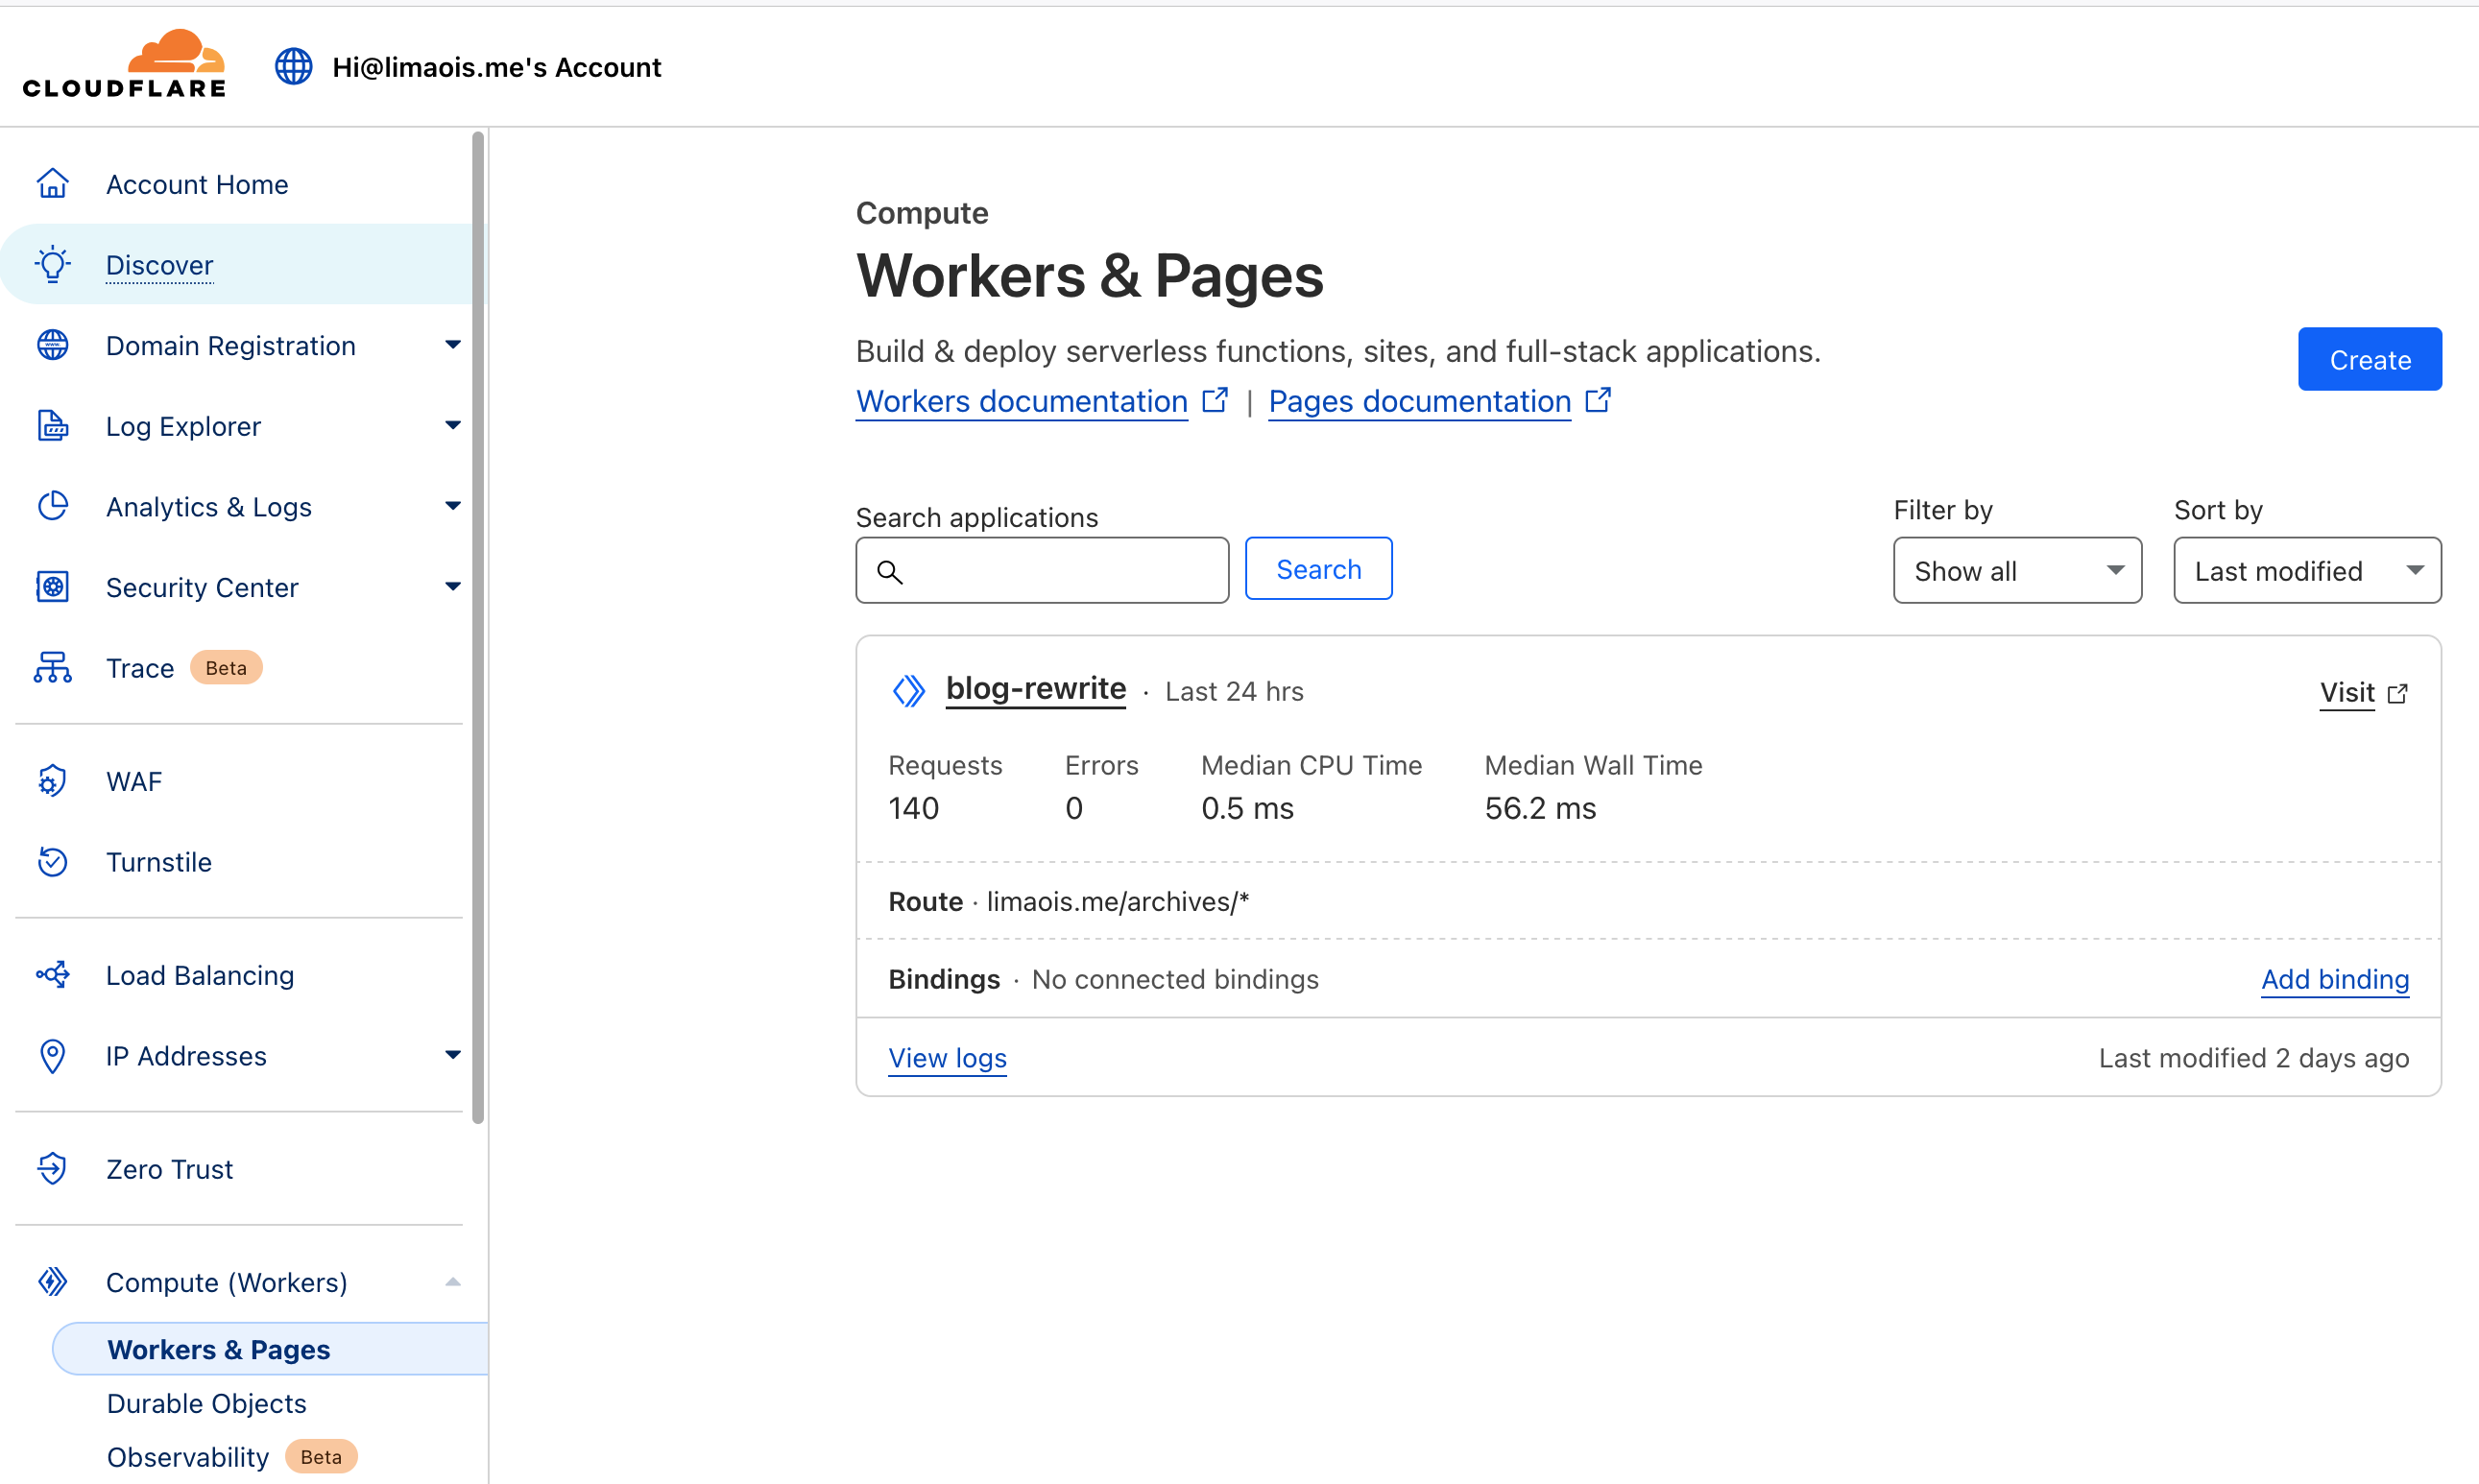2479x1484 pixels.
Task: Click the 'No connected bindings' text
Action: point(1175,979)
